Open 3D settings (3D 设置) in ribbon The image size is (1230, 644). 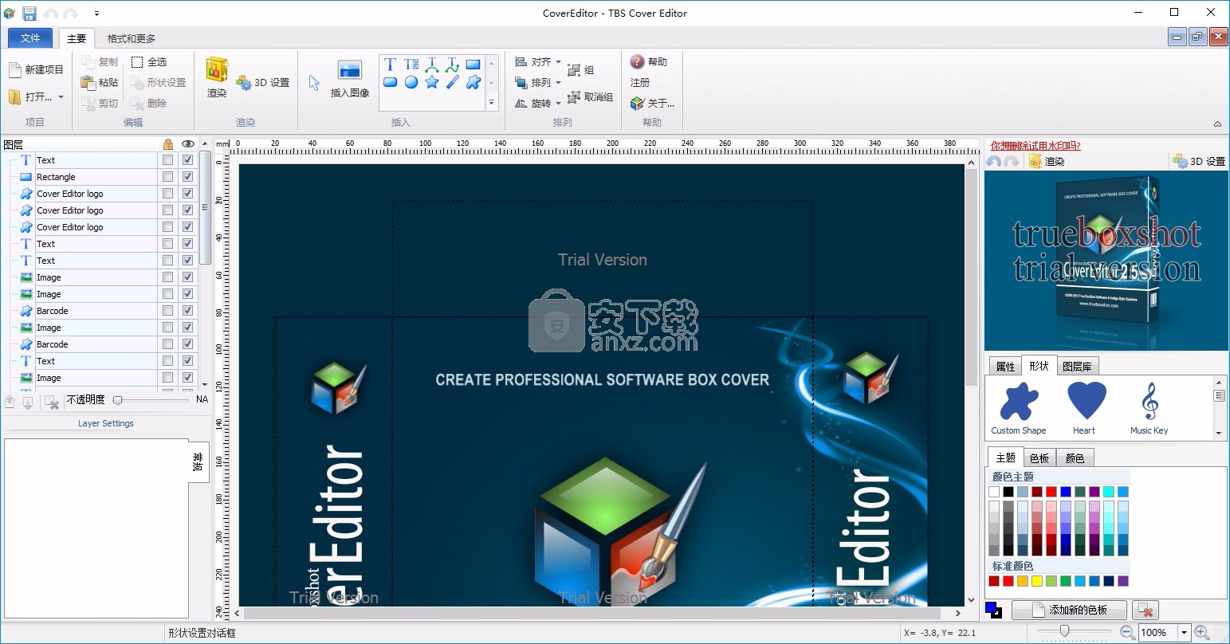pyautogui.click(x=262, y=82)
